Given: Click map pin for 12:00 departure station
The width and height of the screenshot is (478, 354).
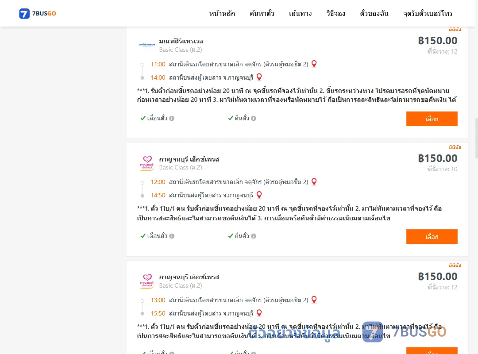Looking at the screenshot, I should coord(314,181).
